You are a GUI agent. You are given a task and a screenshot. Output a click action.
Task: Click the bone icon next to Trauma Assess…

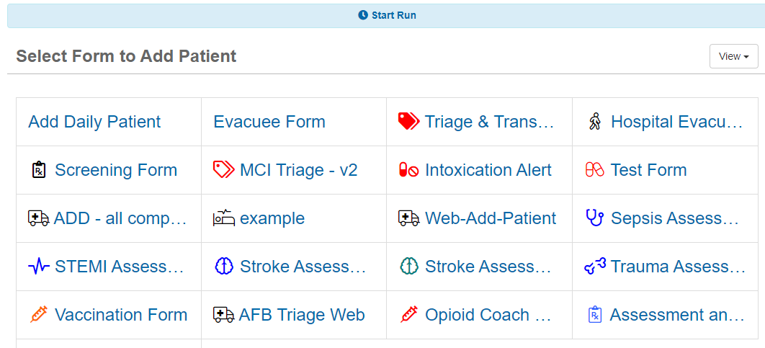point(595,267)
